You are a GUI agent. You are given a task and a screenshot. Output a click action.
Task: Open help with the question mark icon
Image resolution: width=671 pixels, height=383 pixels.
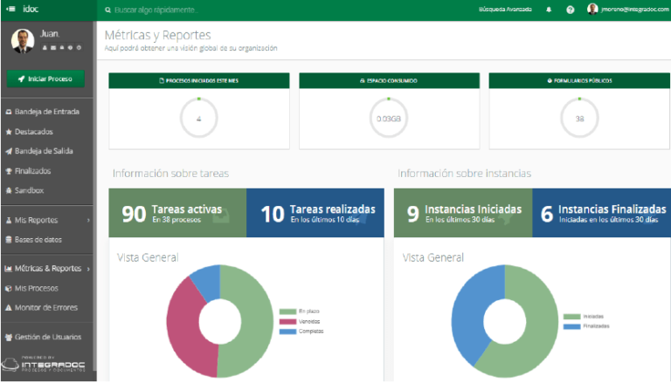pyautogui.click(x=570, y=10)
